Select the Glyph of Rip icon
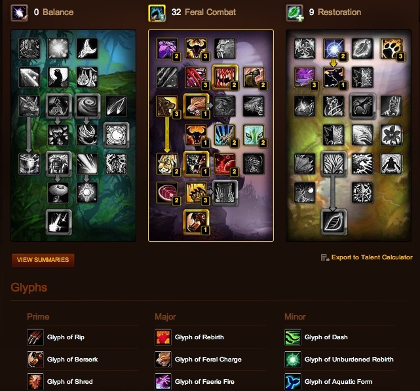Image resolution: width=420 pixels, height=391 pixels. 35,337
